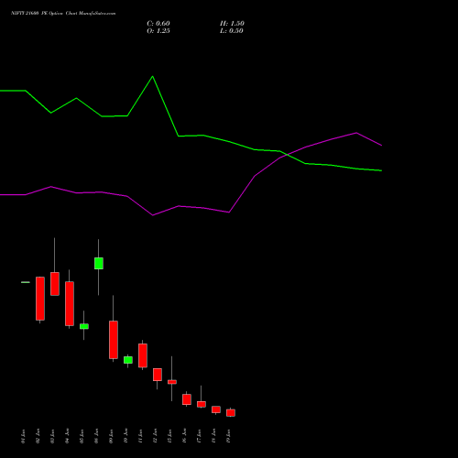Viewport: 458px width, 458px height.
Task: Select the red candlestick above 18 Jan
Action: pos(216,409)
